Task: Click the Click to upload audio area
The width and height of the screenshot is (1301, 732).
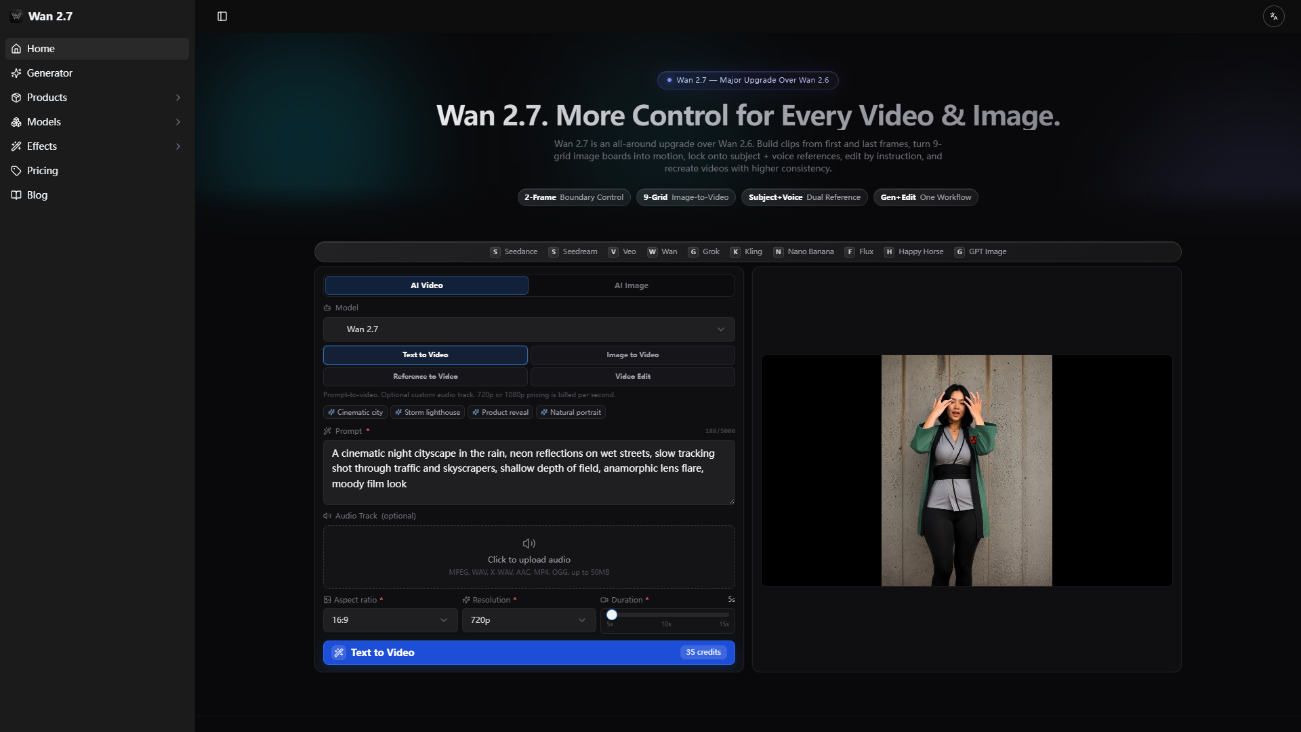Action: (529, 557)
